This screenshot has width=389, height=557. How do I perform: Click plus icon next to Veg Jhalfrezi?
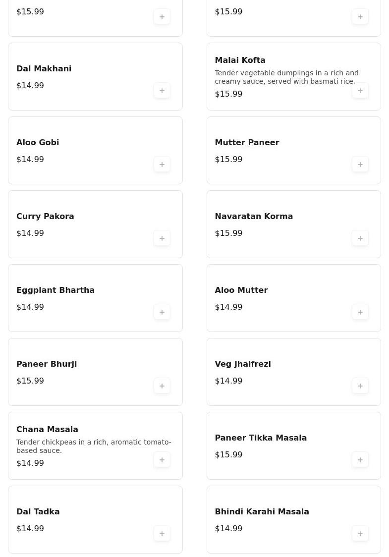[360, 386]
